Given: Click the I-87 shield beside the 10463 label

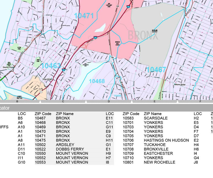Looking at the screenshot, I should (64, 69).
